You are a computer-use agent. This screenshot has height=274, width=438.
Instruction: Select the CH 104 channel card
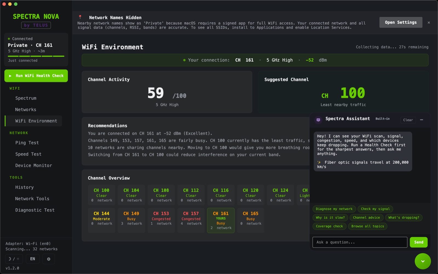pyautogui.click(x=131, y=195)
